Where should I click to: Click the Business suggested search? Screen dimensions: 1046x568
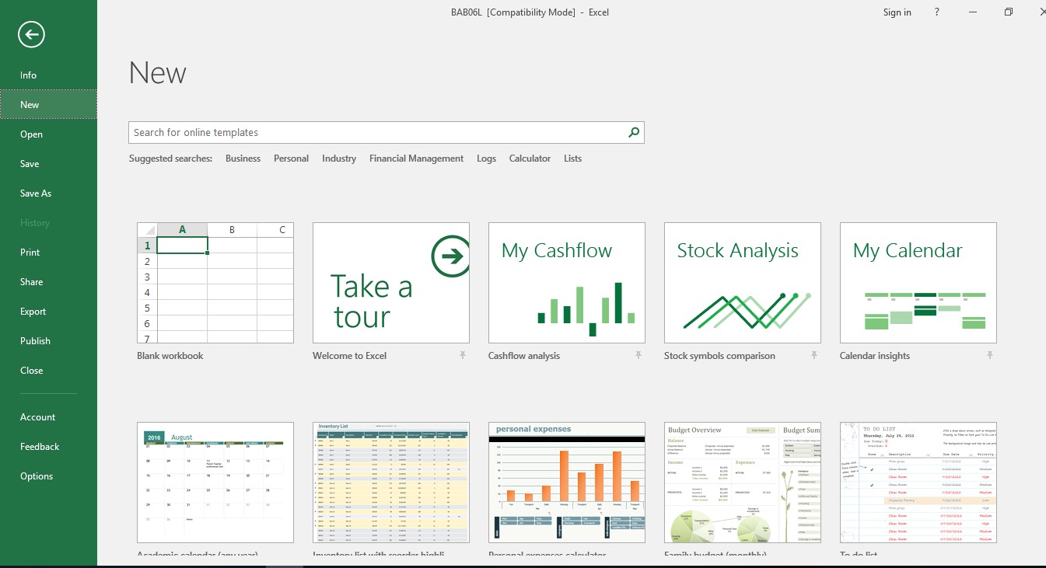pyautogui.click(x=243, y=159)
